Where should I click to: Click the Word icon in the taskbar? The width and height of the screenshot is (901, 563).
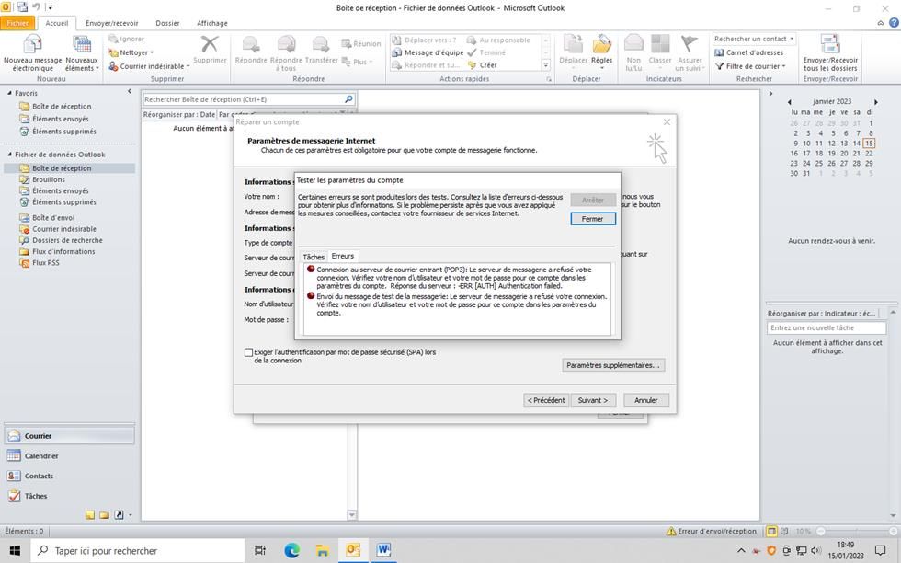coord(382,550)
